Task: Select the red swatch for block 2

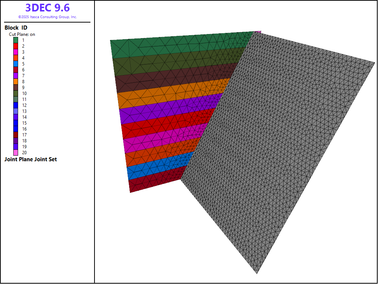Action: click(x=16, y=46)
